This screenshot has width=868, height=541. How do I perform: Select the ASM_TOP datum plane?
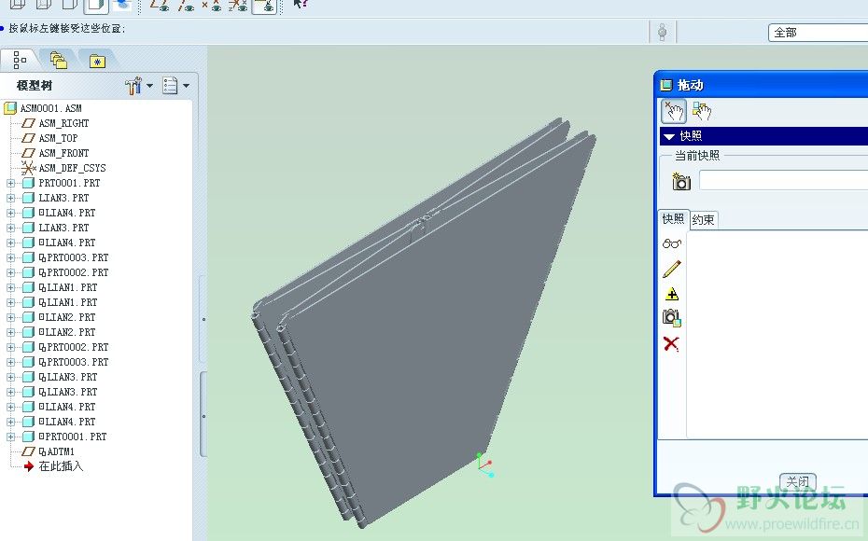pos(58,138)
